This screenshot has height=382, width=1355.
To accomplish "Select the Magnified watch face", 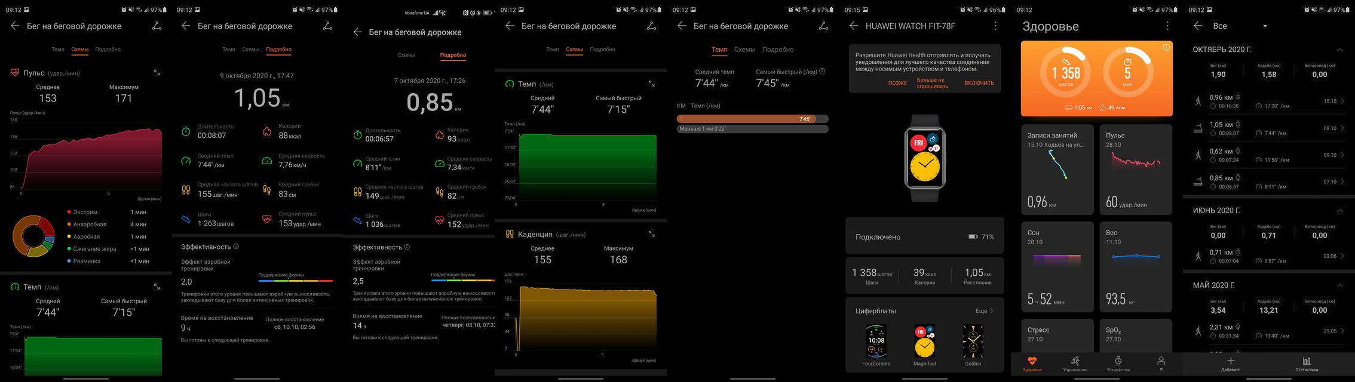I will tap(924, 345).
